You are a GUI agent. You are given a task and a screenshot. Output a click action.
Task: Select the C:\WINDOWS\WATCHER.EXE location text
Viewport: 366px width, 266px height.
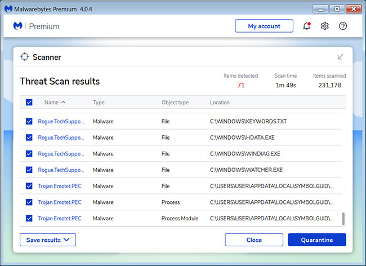pos(246,170)
